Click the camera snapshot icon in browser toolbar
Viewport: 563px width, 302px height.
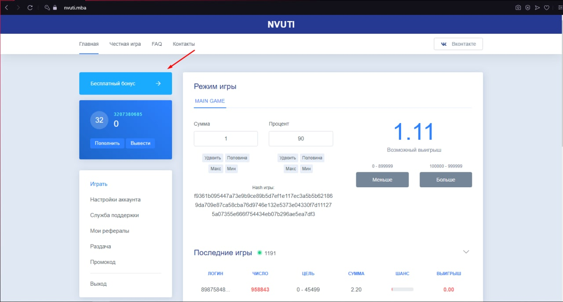518,7
